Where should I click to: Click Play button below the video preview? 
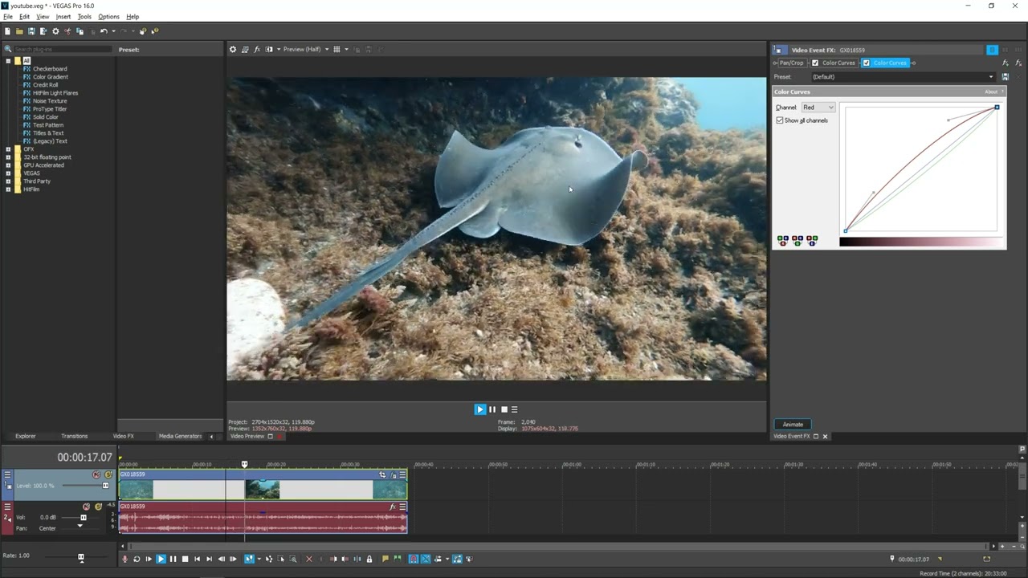(480, 409)
